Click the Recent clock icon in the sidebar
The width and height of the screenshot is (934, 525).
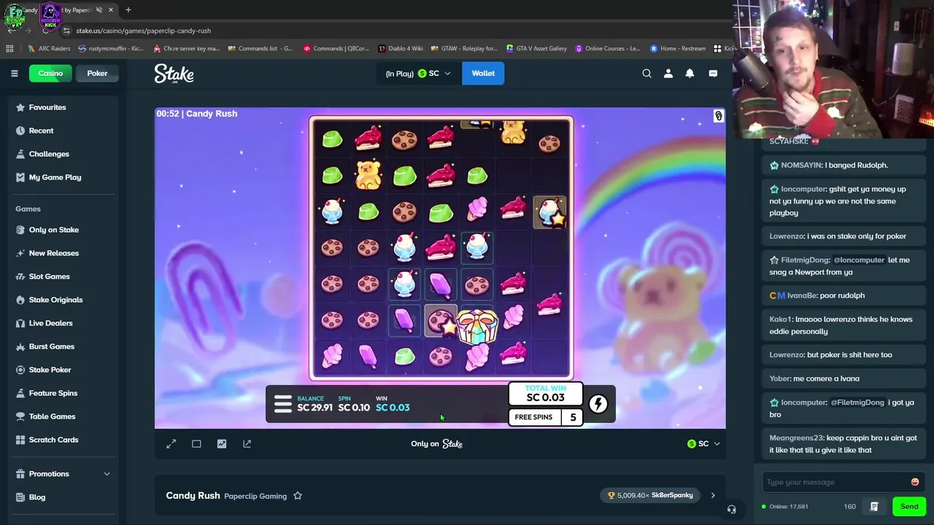coord(20,131)
